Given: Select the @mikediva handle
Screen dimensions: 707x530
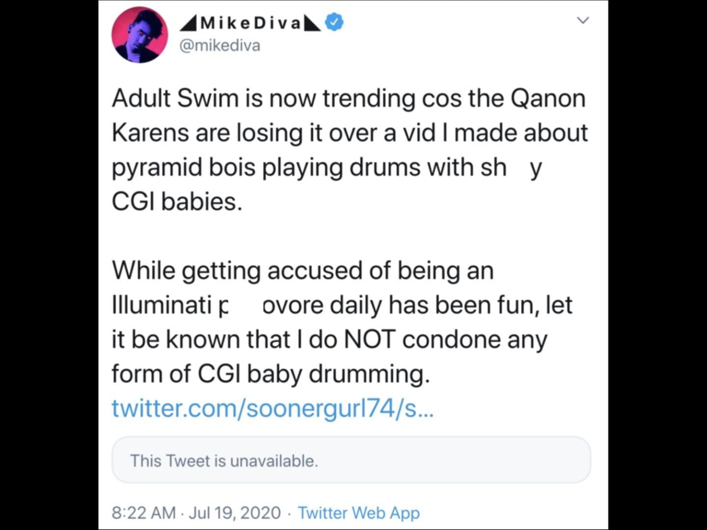Looking at the screenshot, I should pos(220,45).
